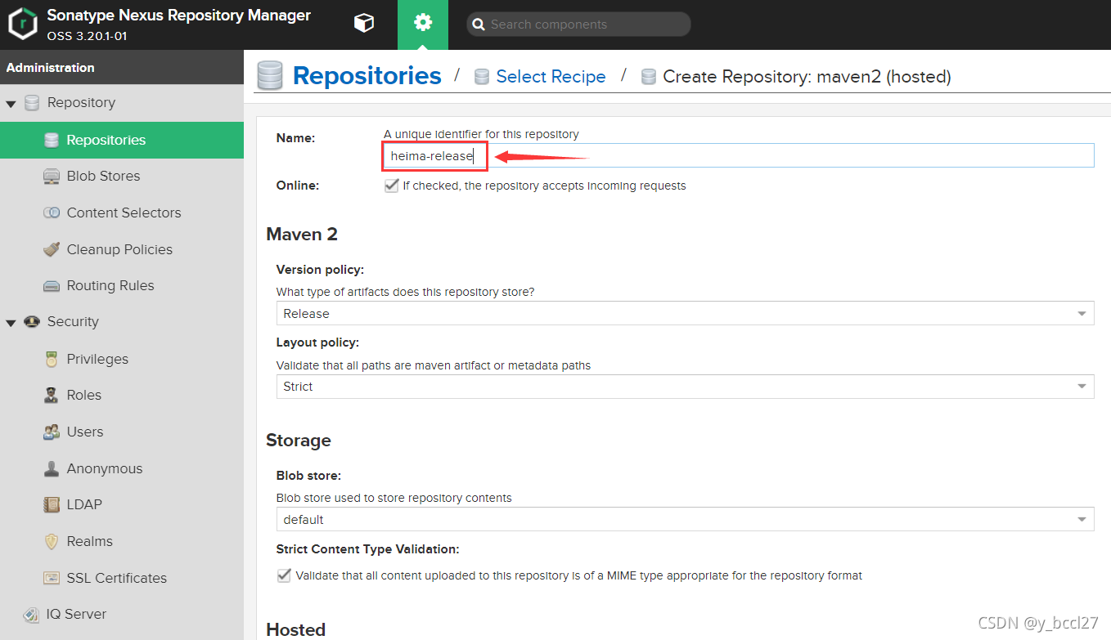Screen dimensions: 1111x640
Task: Open the Browse cube icon
Action: click(364, 24)
